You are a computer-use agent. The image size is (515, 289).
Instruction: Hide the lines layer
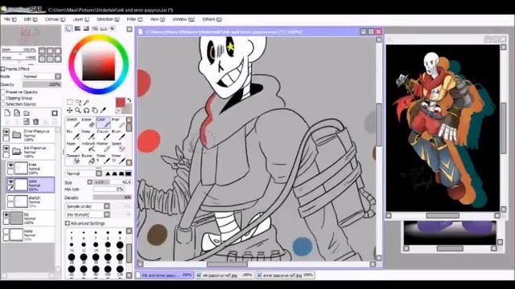coord(10,165)
